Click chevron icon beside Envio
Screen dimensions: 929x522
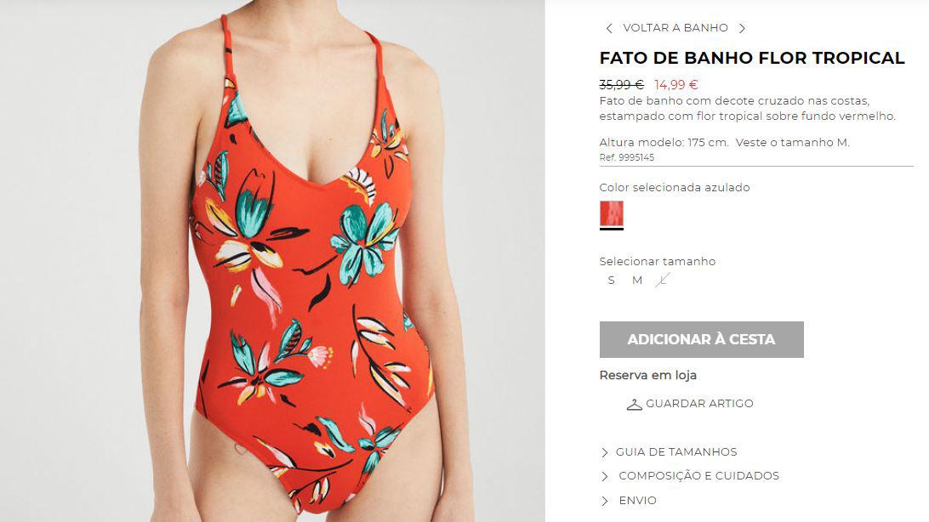tap(604, 501)
